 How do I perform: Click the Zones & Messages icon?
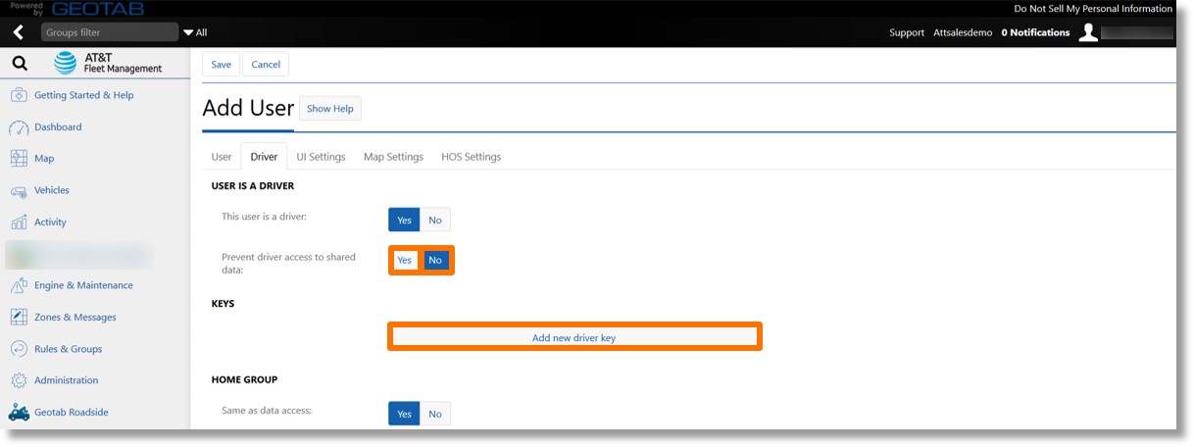[x=18, y=318]
